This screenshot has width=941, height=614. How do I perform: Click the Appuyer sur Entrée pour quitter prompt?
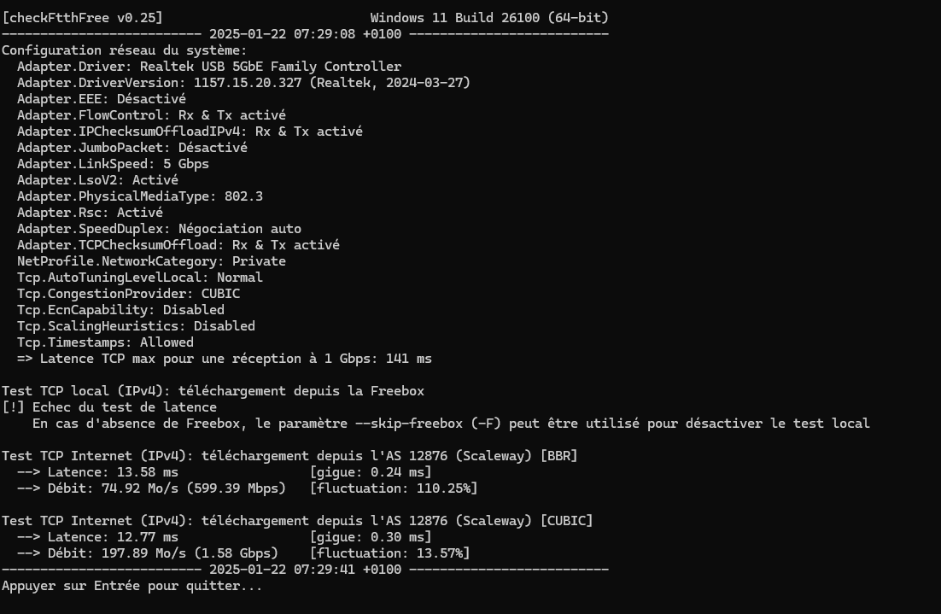click(132, 586)
